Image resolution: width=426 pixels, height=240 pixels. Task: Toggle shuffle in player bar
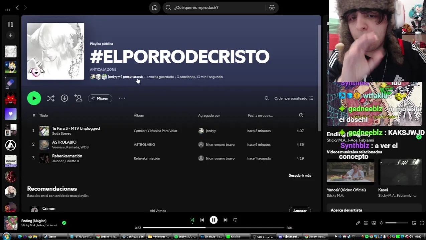point(192,220)
